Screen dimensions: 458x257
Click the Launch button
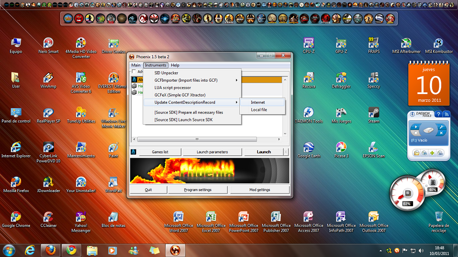pos(264,152)
